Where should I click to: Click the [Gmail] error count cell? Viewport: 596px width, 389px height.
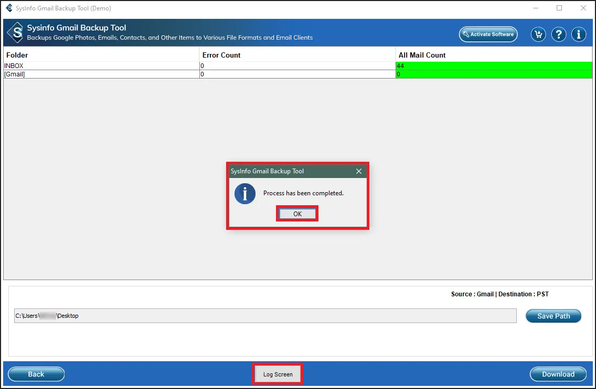297,74
